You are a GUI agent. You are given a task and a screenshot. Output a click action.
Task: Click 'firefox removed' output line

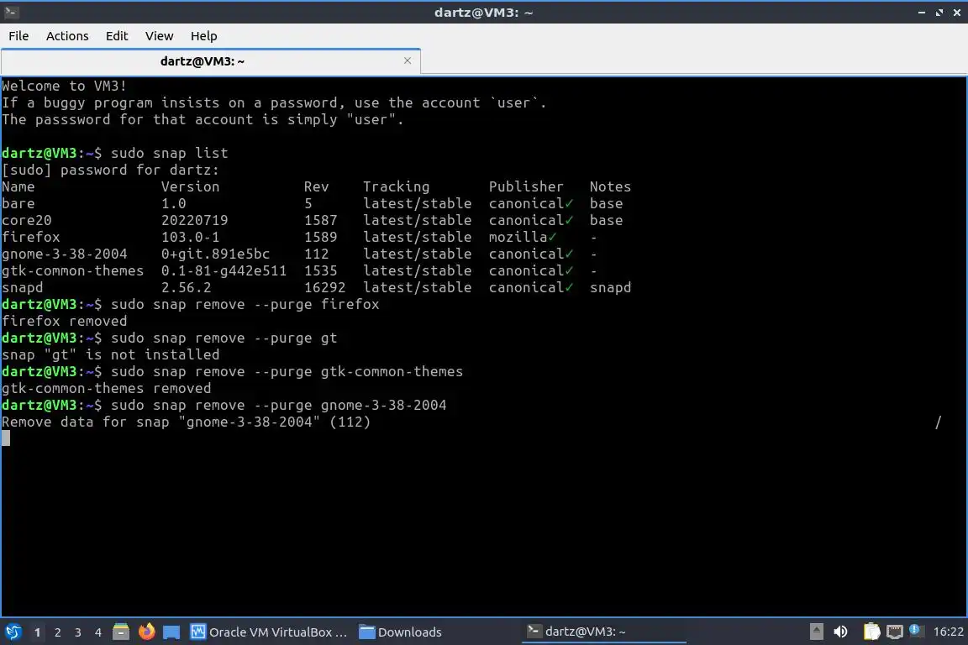click(x=64, y=321)
